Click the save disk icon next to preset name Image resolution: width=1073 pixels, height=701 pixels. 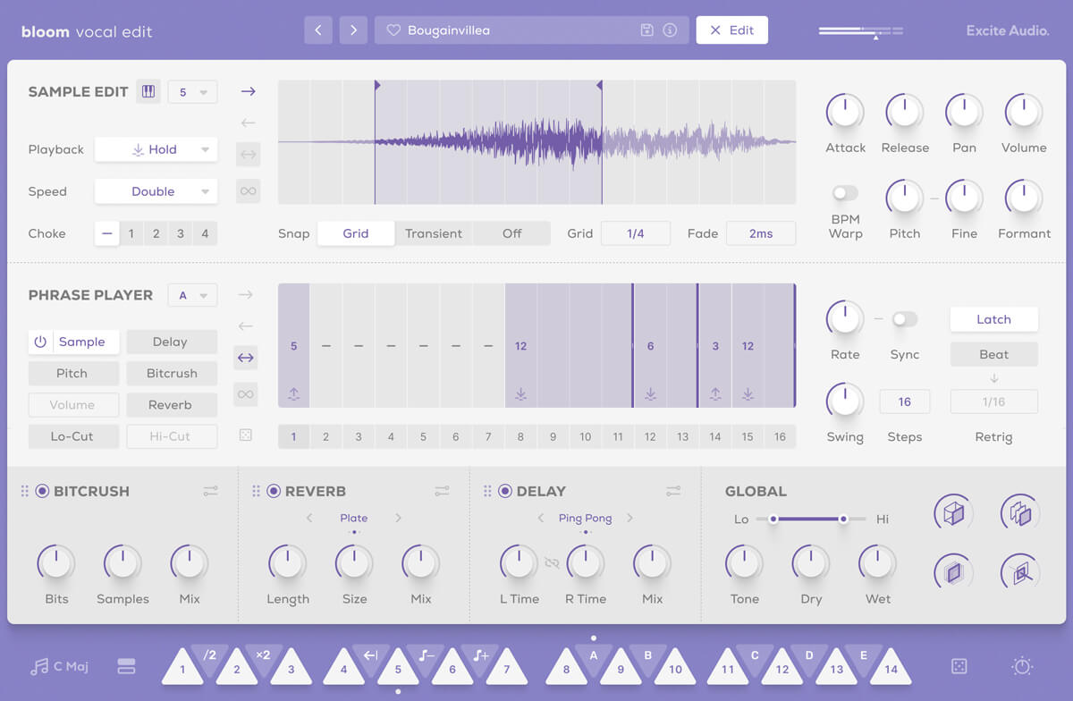(x=646, y=30)
